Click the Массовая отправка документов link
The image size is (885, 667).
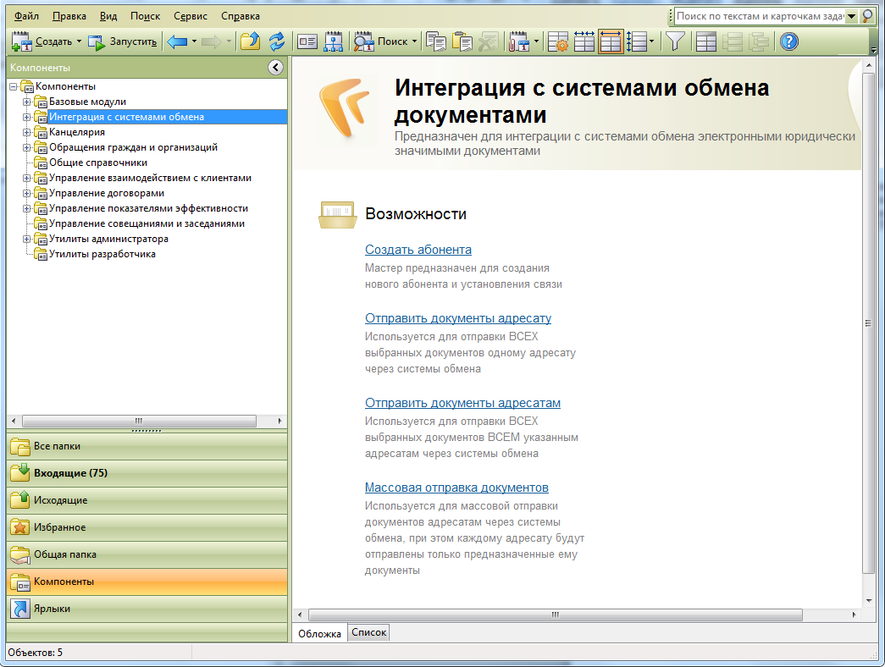[x=456, y=488]
